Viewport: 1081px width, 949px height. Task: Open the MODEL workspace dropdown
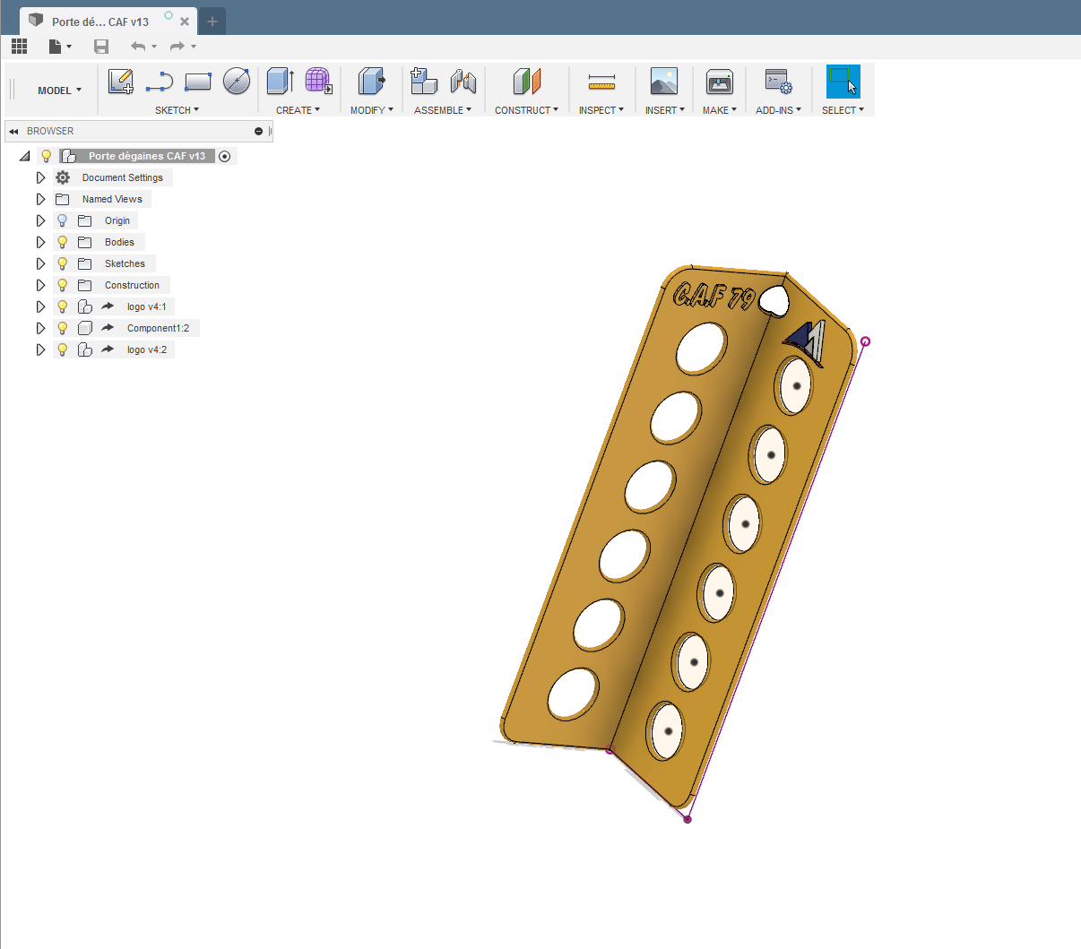(59, 91)
